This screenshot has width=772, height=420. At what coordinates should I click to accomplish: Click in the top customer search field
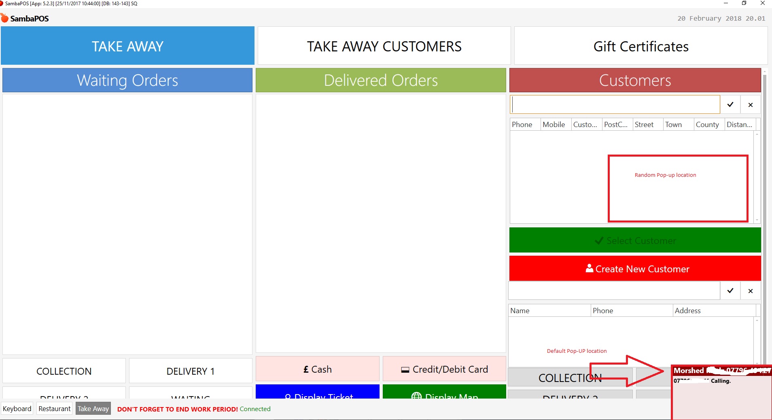(615, 105)
